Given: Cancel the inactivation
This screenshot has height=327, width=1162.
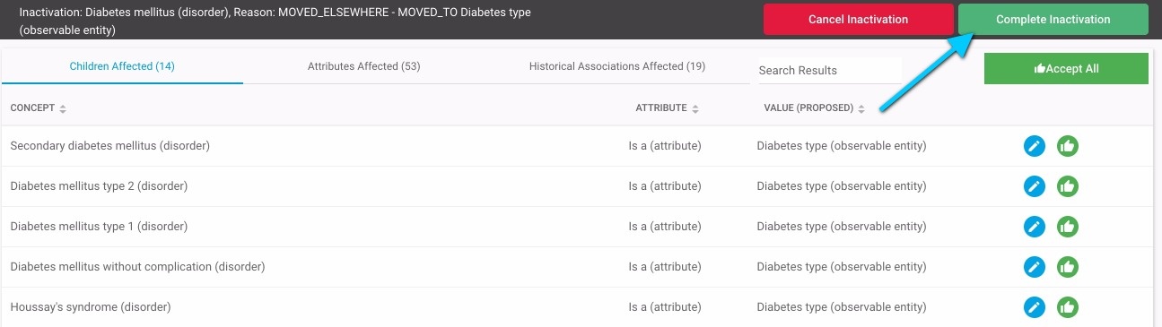Looking at the screenshot, I should [859, 19].
